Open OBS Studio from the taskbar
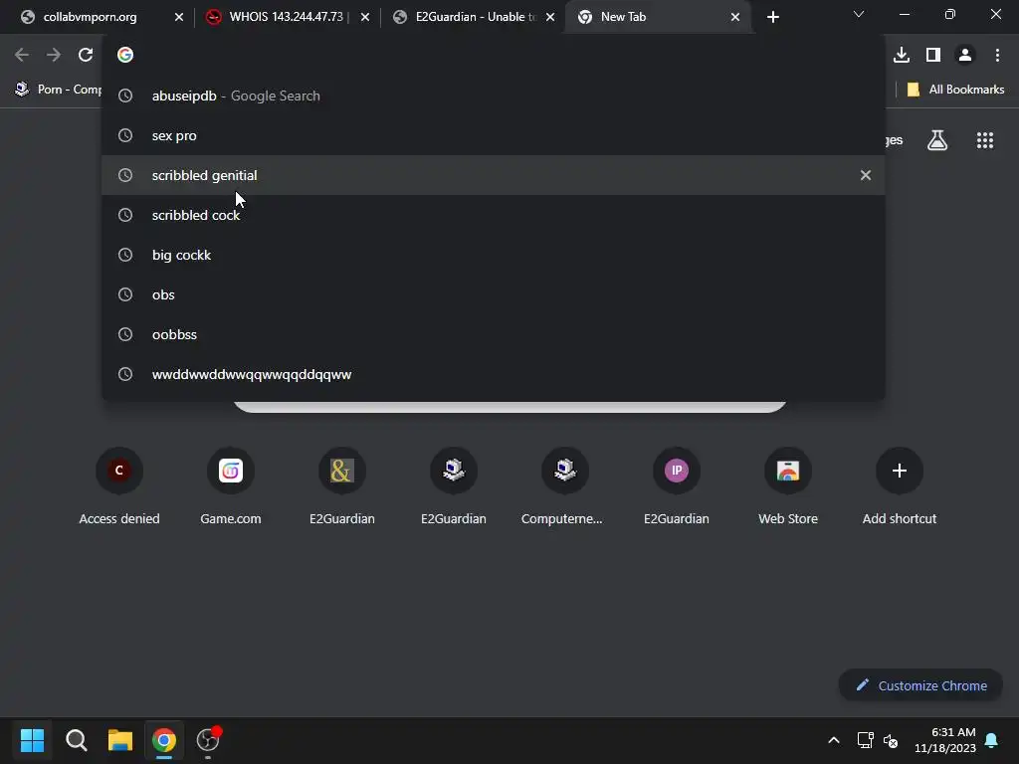Viewport: 1019px width, 764px height. click(x=209, y=740)
